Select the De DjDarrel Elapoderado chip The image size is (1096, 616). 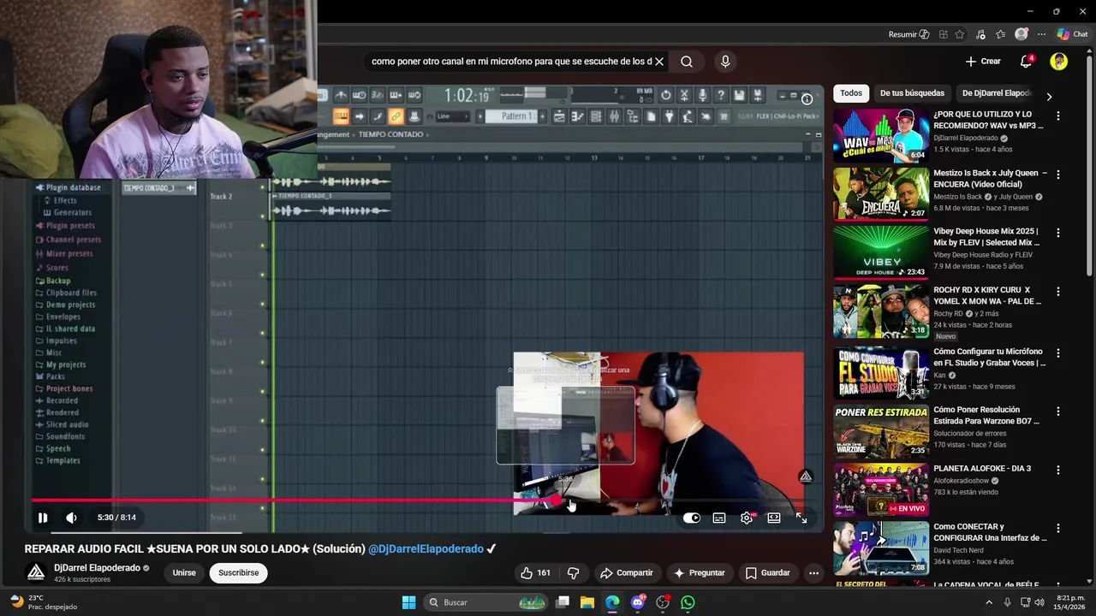(997, 93)
